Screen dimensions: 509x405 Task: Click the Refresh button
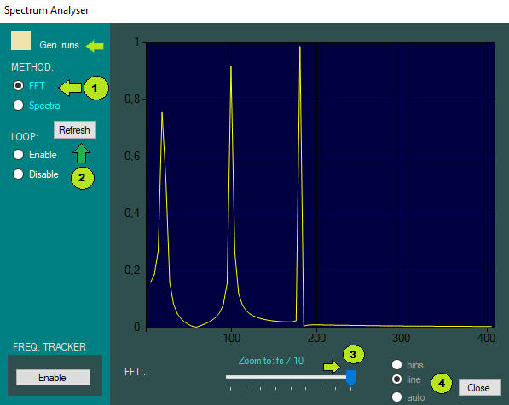75,130
